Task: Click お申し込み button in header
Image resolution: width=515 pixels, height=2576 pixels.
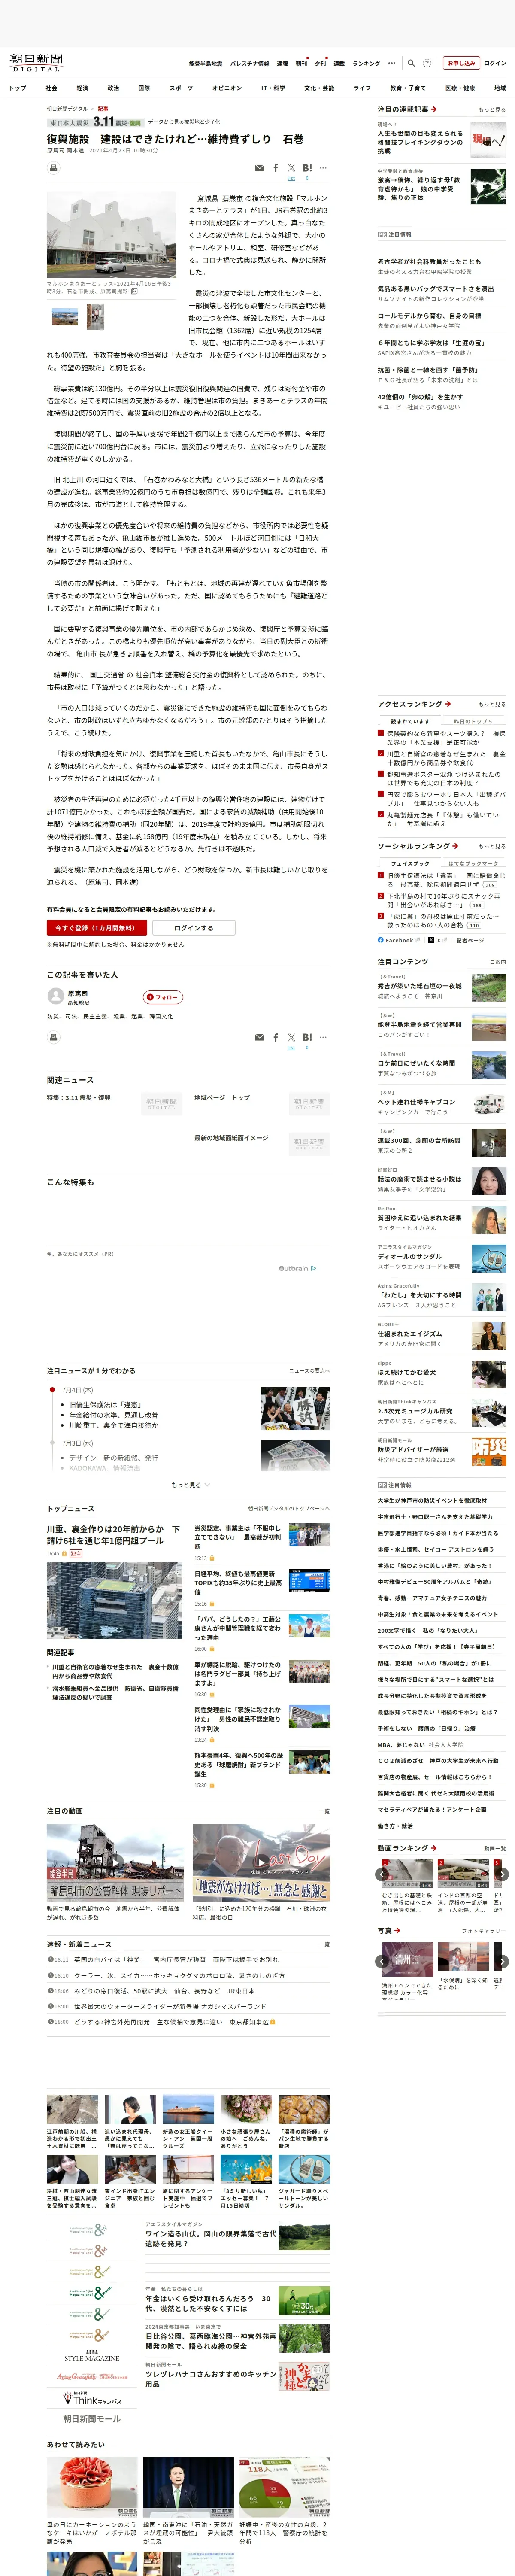Action: point(461,63)
